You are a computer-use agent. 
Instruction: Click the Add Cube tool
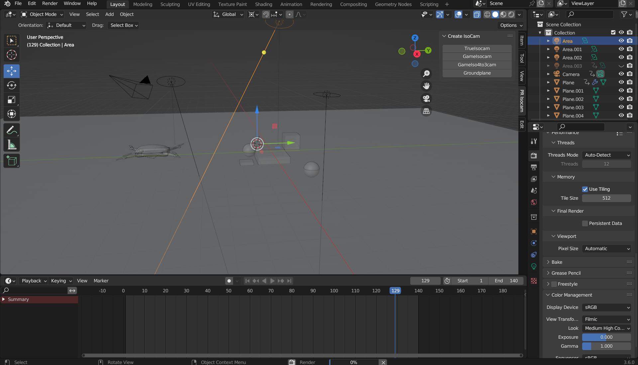point(12,161)
